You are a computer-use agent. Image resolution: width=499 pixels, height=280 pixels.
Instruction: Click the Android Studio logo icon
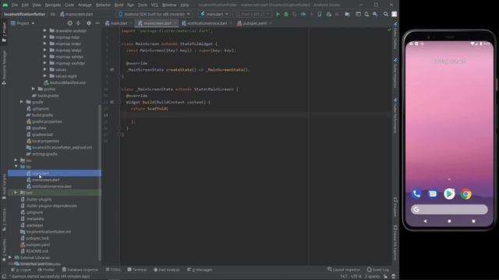(5, 5)
